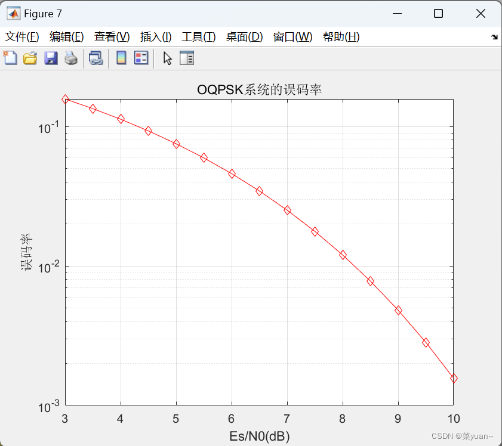Create a new figure via toolbar icon
The image size is (502, 446).
[x=10, y=58]
